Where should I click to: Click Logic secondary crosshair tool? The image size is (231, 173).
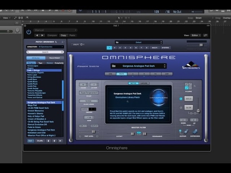tap(126, 18)
